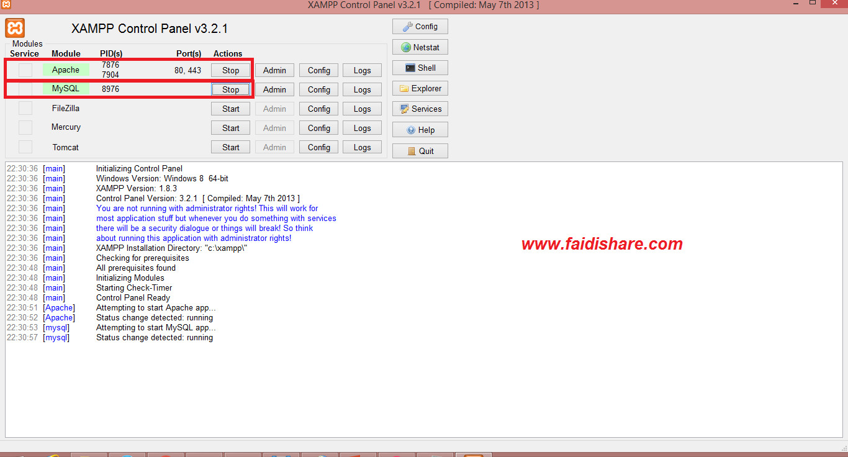848x457 pixels.
Task: Toggle the FileZilla service checkbox
Action: (x=25, y=109)
